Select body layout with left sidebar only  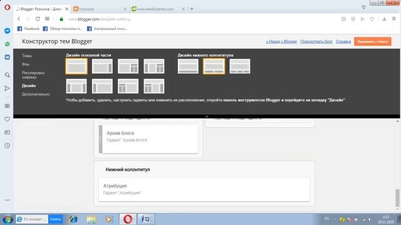click(102, 86)
